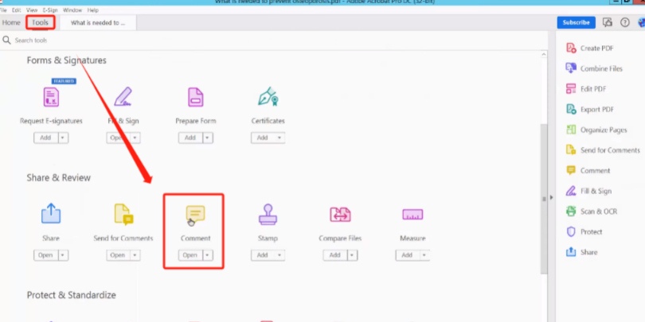The width and height of the screenshot is (645, 322).
Task: Select the Comment tool icon
Action: pos(195,214)
